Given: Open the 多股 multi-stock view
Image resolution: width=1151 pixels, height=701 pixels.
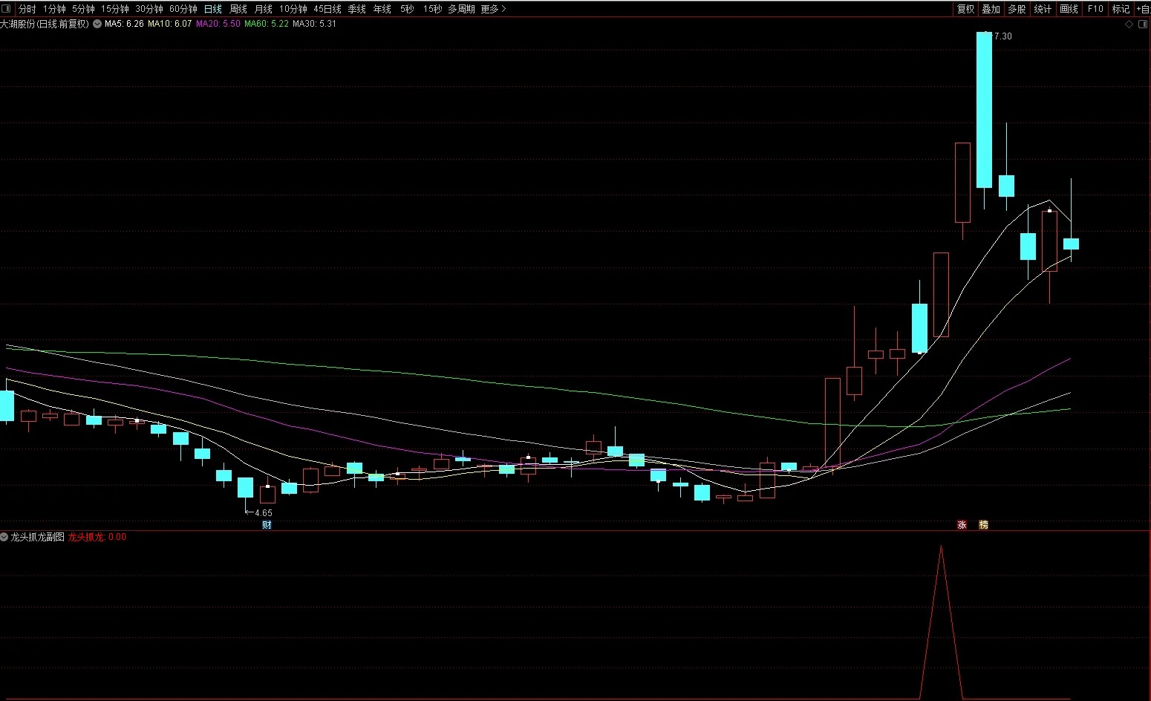Looking at the screenshot, I should [x=1017, y=9].
